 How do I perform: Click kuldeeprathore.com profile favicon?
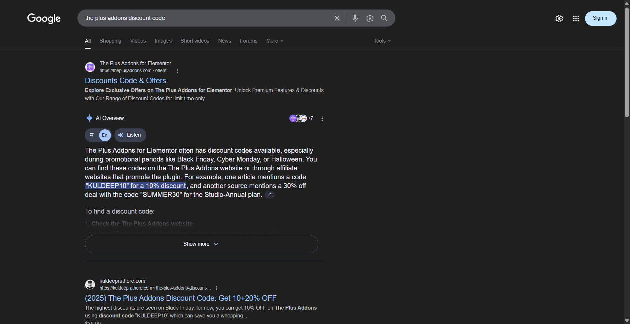click(x=90, y=284)
